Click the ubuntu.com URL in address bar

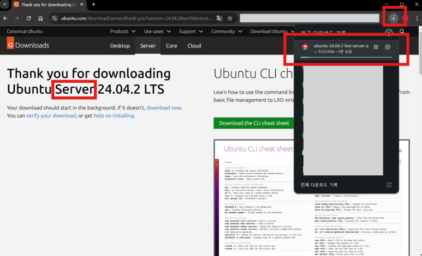[136, 19]
